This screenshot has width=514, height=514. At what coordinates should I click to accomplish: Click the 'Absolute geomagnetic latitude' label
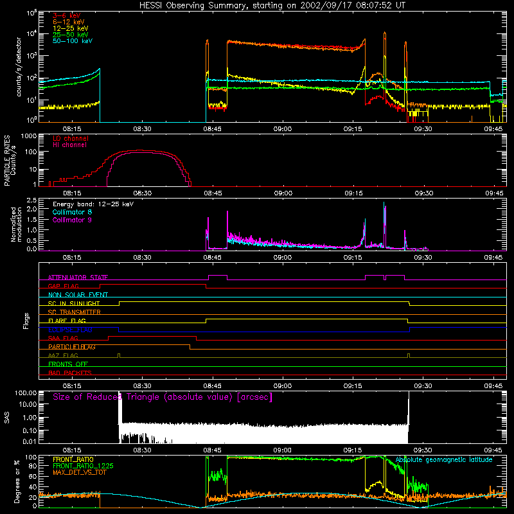(x=444, y=459)
